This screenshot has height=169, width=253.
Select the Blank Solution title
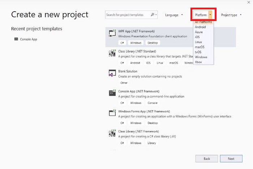click(x=128, y=71)
